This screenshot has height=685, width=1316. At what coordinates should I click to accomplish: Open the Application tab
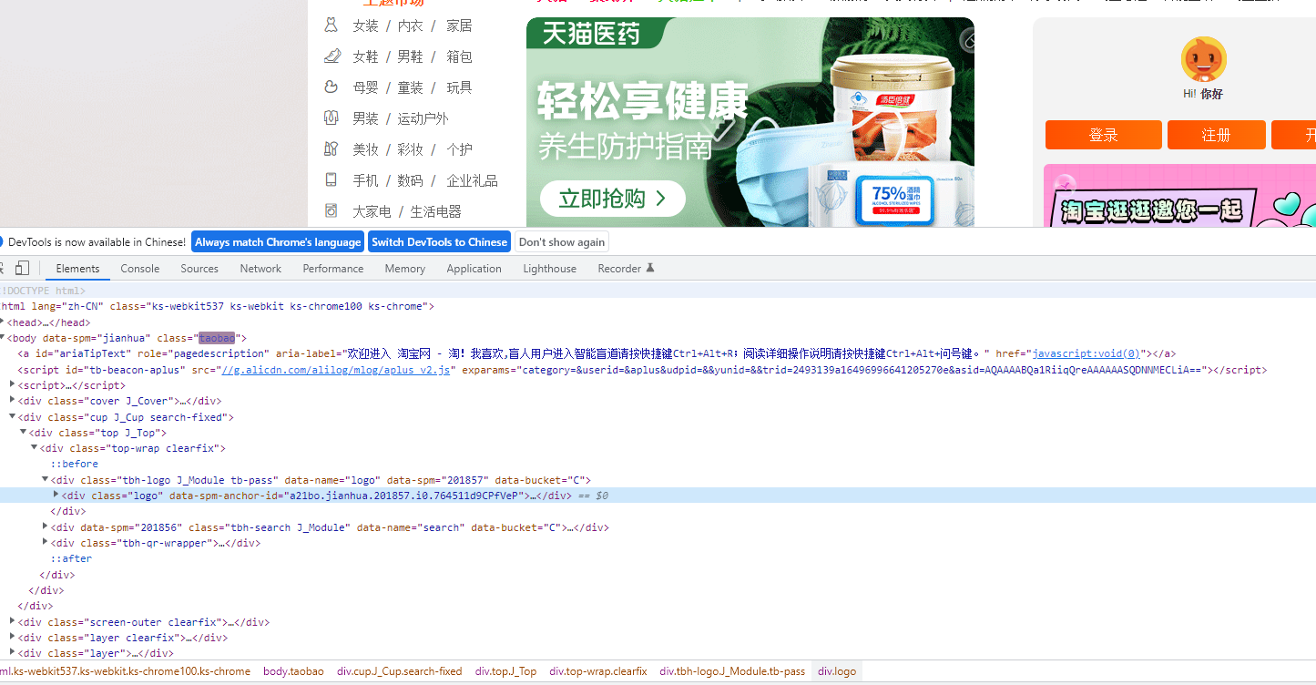(x=474, y=269)
